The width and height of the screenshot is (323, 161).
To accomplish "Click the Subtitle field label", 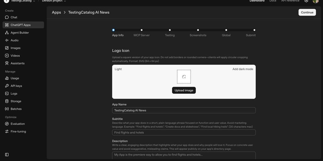I will pyautogui.click(x=117, y=119).
